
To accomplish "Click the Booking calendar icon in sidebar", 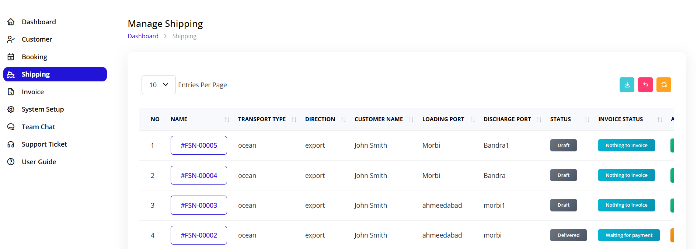I will pos(11,57).
